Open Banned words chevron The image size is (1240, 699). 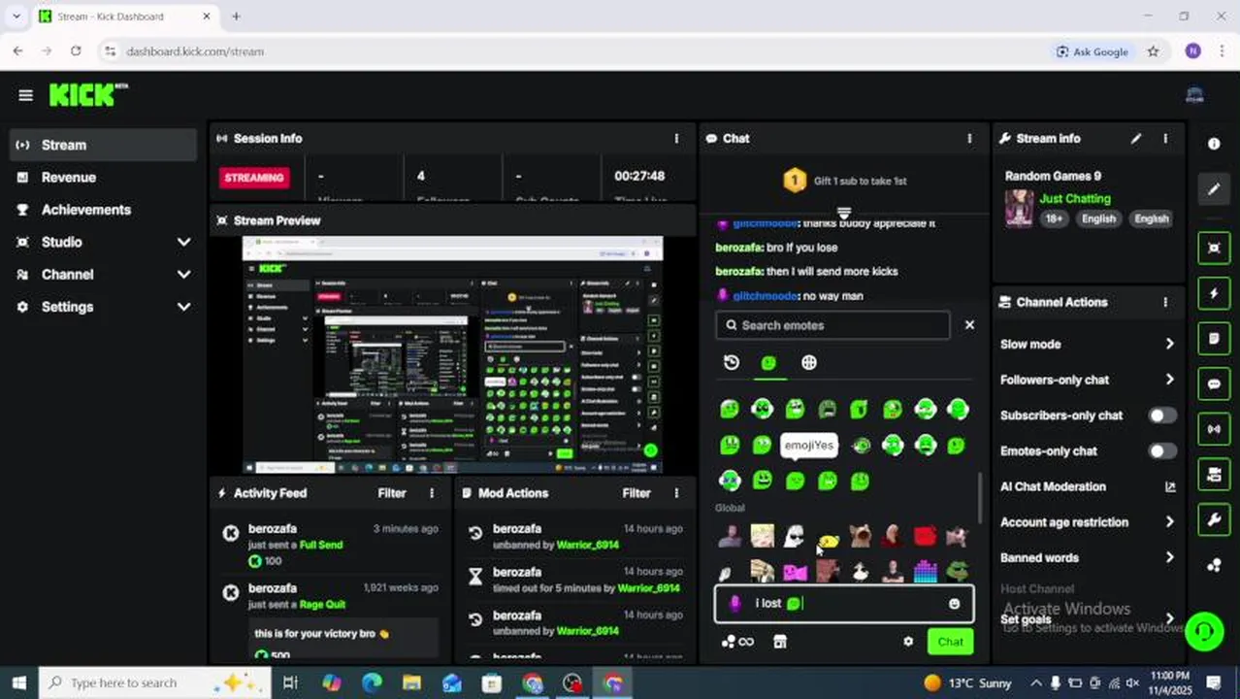tap(1169, 558)
